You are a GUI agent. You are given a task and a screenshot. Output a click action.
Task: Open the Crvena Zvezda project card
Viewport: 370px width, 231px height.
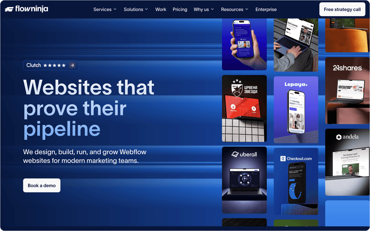[244, 108]
